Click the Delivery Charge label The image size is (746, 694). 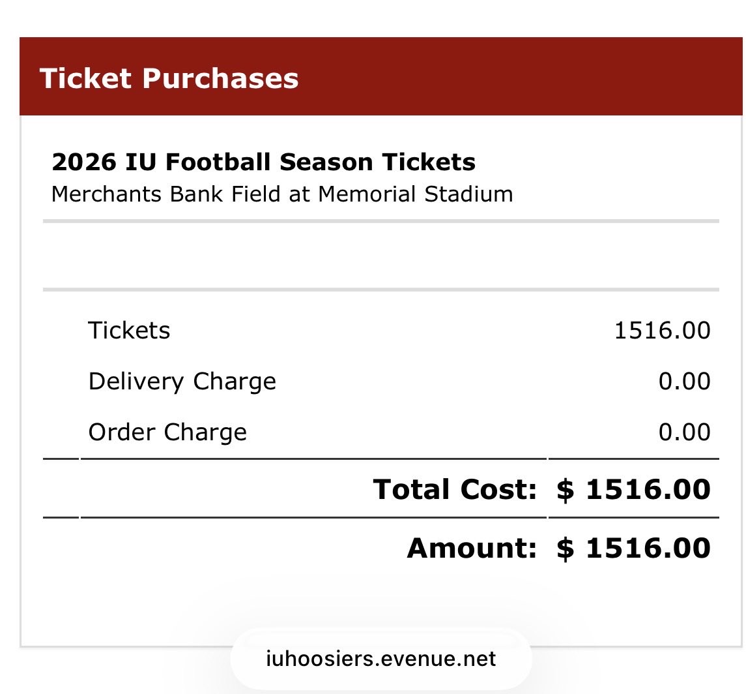(x=182, y=381)
